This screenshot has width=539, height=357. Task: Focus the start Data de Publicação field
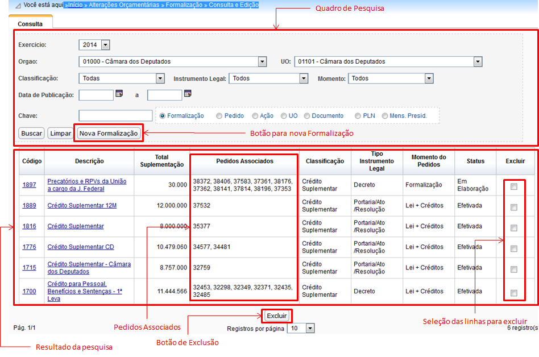tap(96, 95)
